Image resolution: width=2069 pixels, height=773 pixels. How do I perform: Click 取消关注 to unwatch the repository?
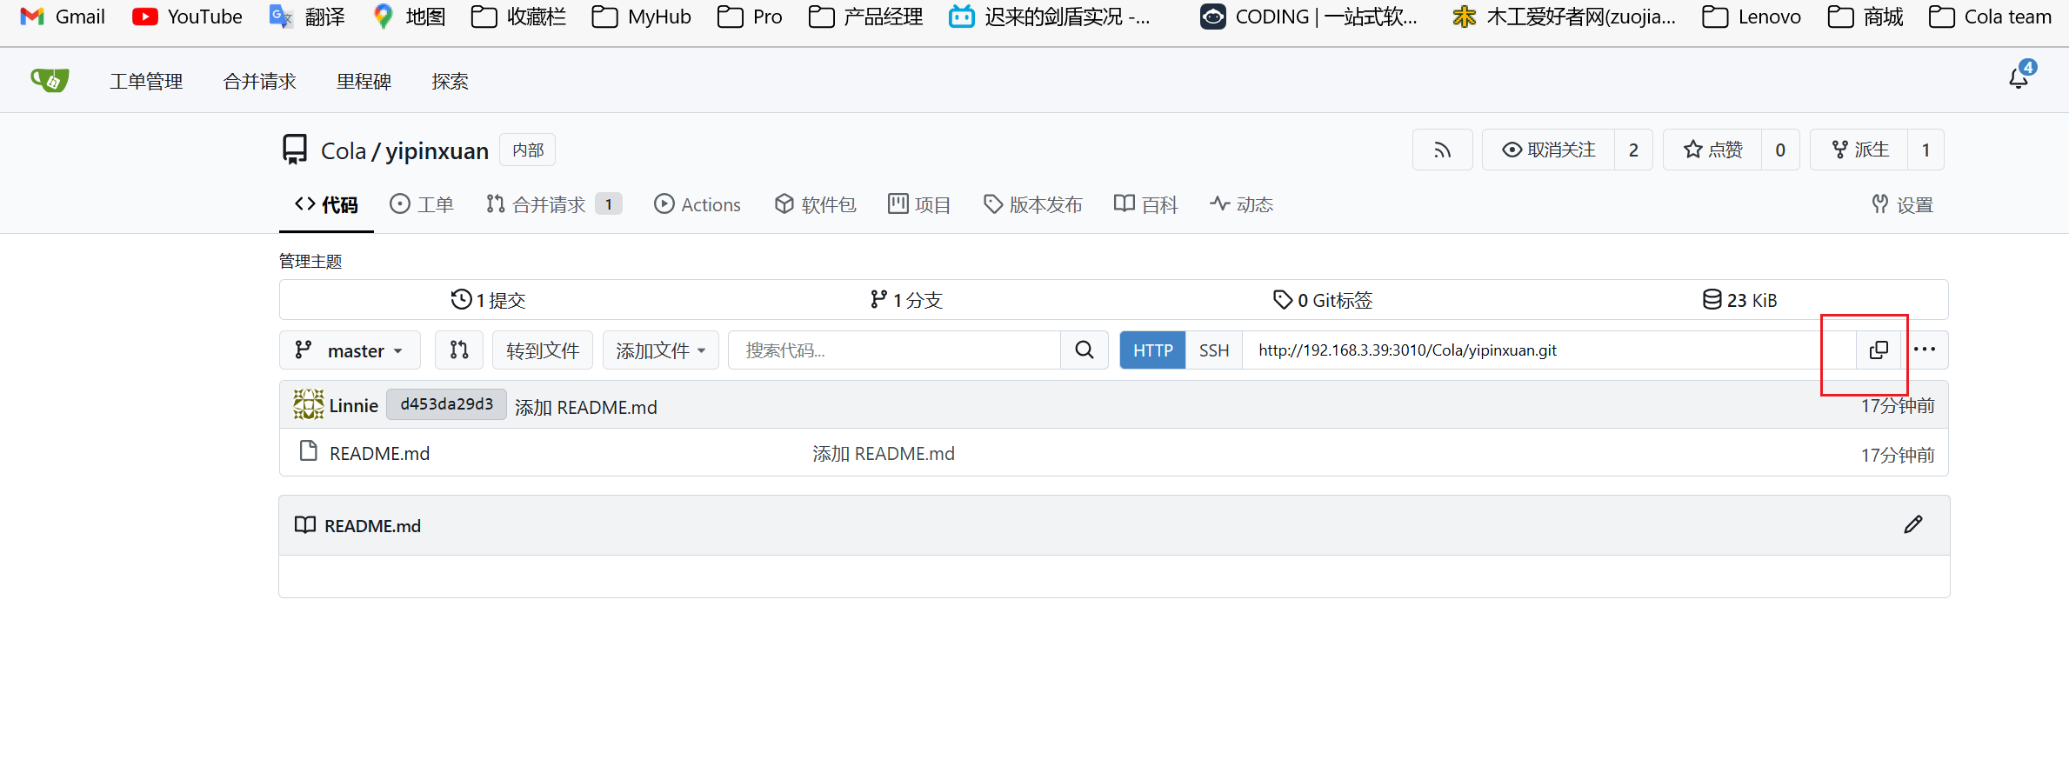pyautogui.click(x=1548, y=150)
